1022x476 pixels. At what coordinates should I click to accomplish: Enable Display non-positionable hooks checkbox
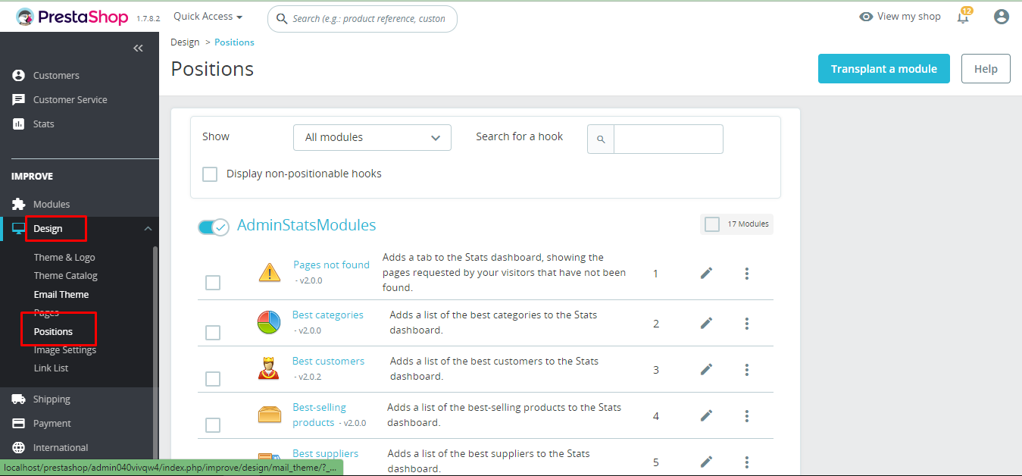pyautogui.click(x=210, y=174)
